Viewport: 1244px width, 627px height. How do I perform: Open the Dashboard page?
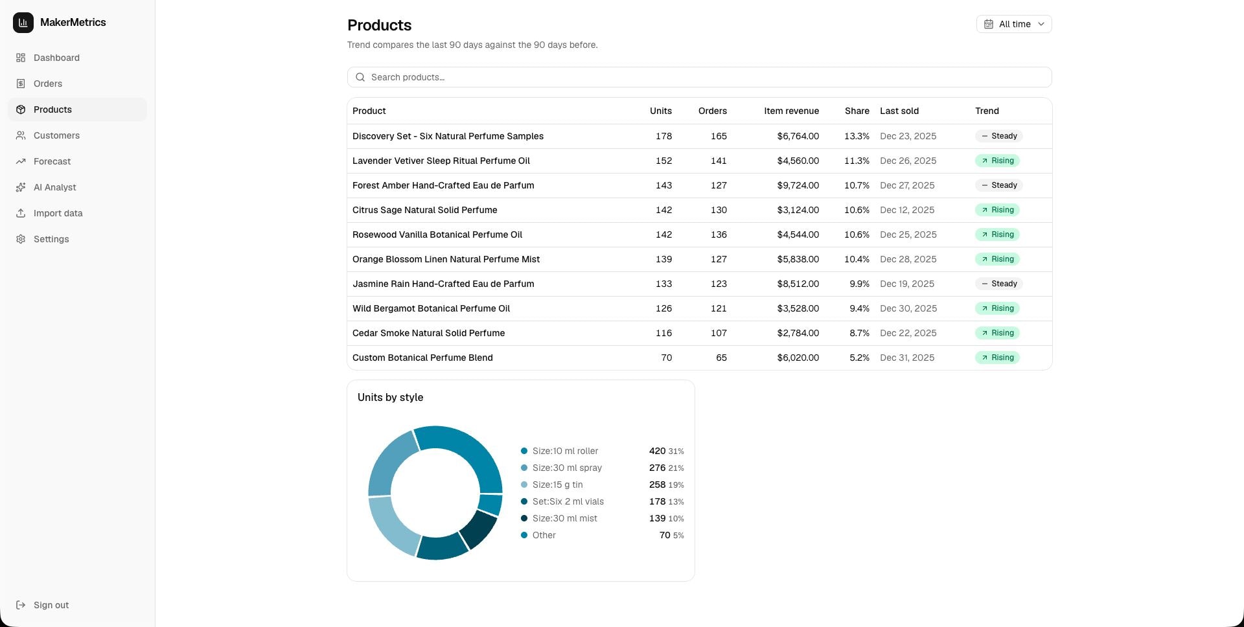point(77,58)
